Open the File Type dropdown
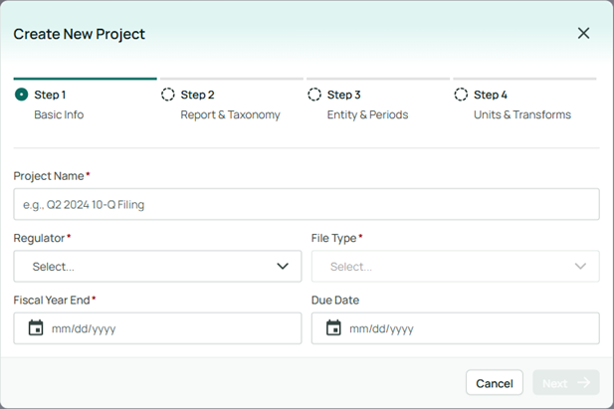The image size is (614, 409). coord(456,267)
